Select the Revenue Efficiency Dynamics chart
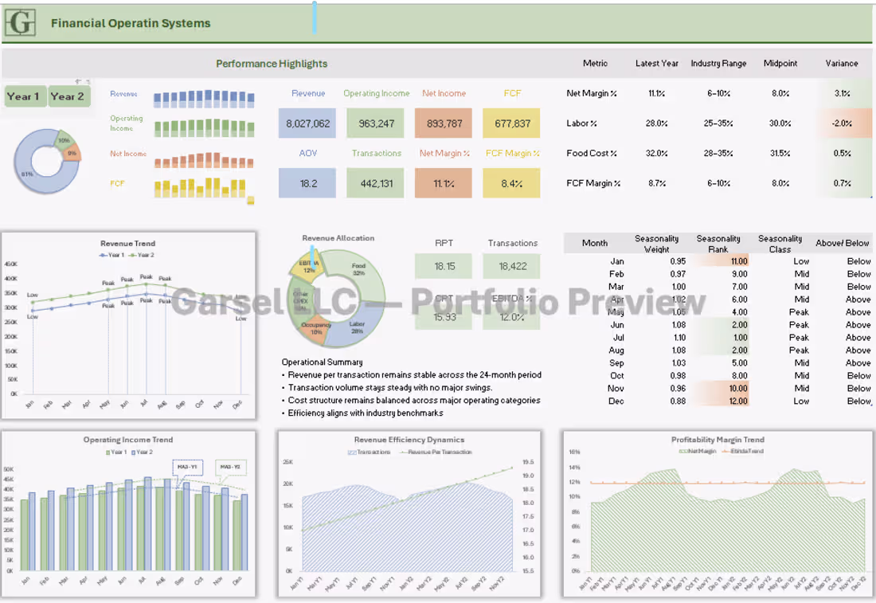Viewport: 876px width, 603px height. (409, 514)
